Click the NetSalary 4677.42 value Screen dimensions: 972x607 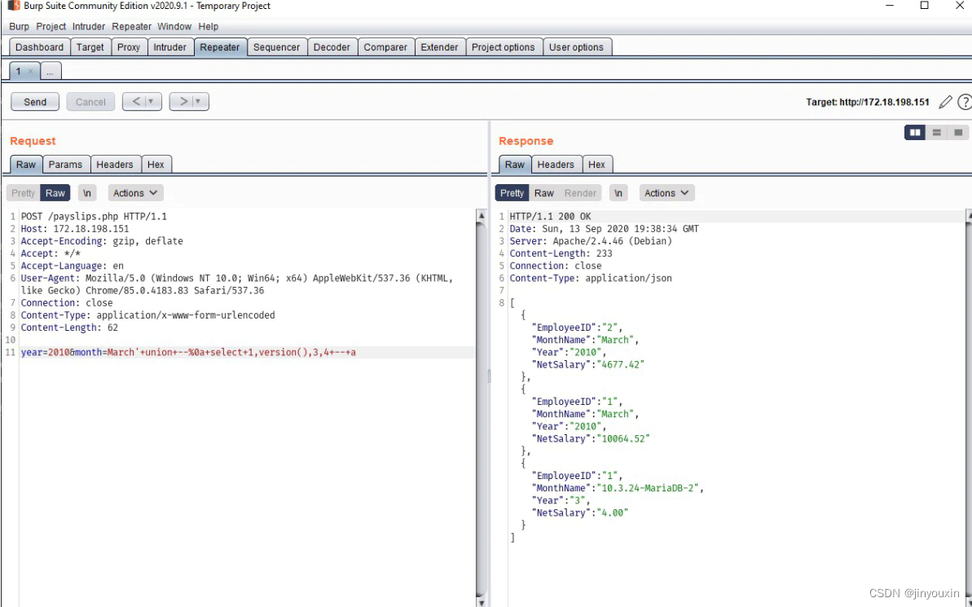click(x=620, y=364)
